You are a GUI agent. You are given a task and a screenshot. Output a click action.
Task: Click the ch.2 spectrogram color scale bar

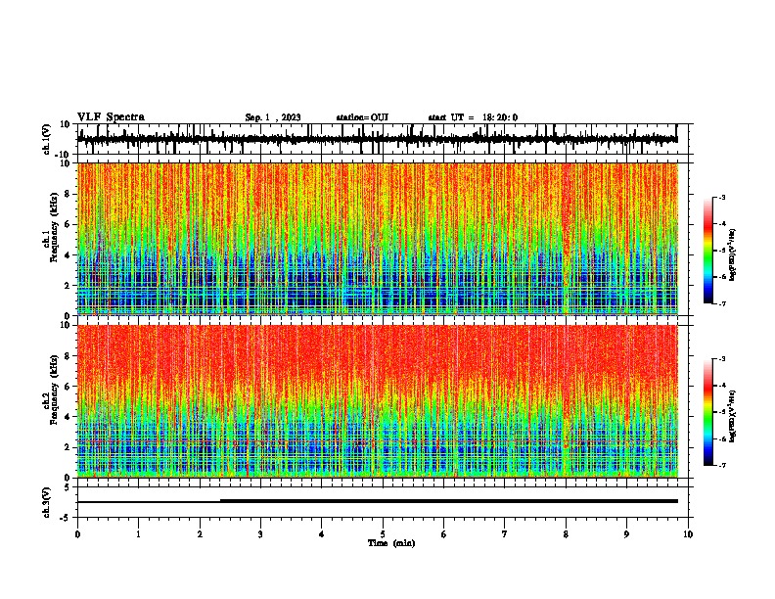[708, 412]
